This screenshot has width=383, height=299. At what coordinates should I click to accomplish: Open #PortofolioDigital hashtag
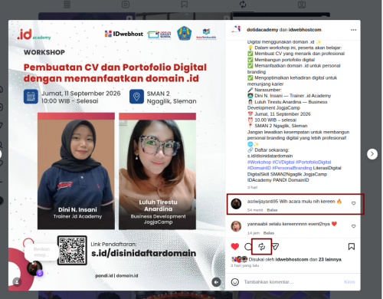[313, 162]
